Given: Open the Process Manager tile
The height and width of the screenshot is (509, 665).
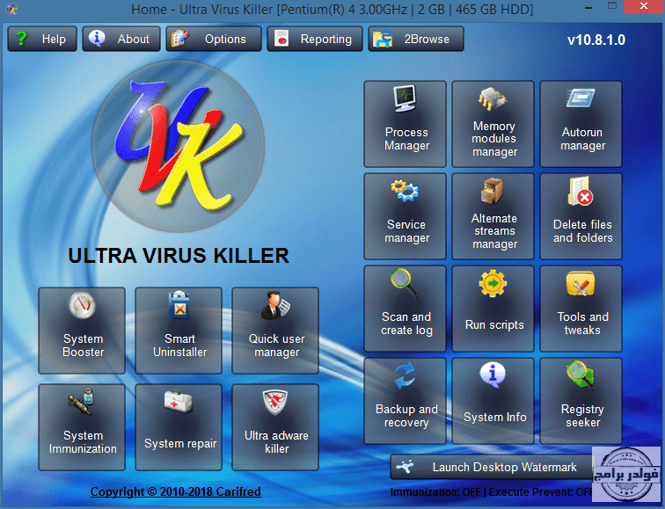Looking at the screenshot, I should click(405, 124).
